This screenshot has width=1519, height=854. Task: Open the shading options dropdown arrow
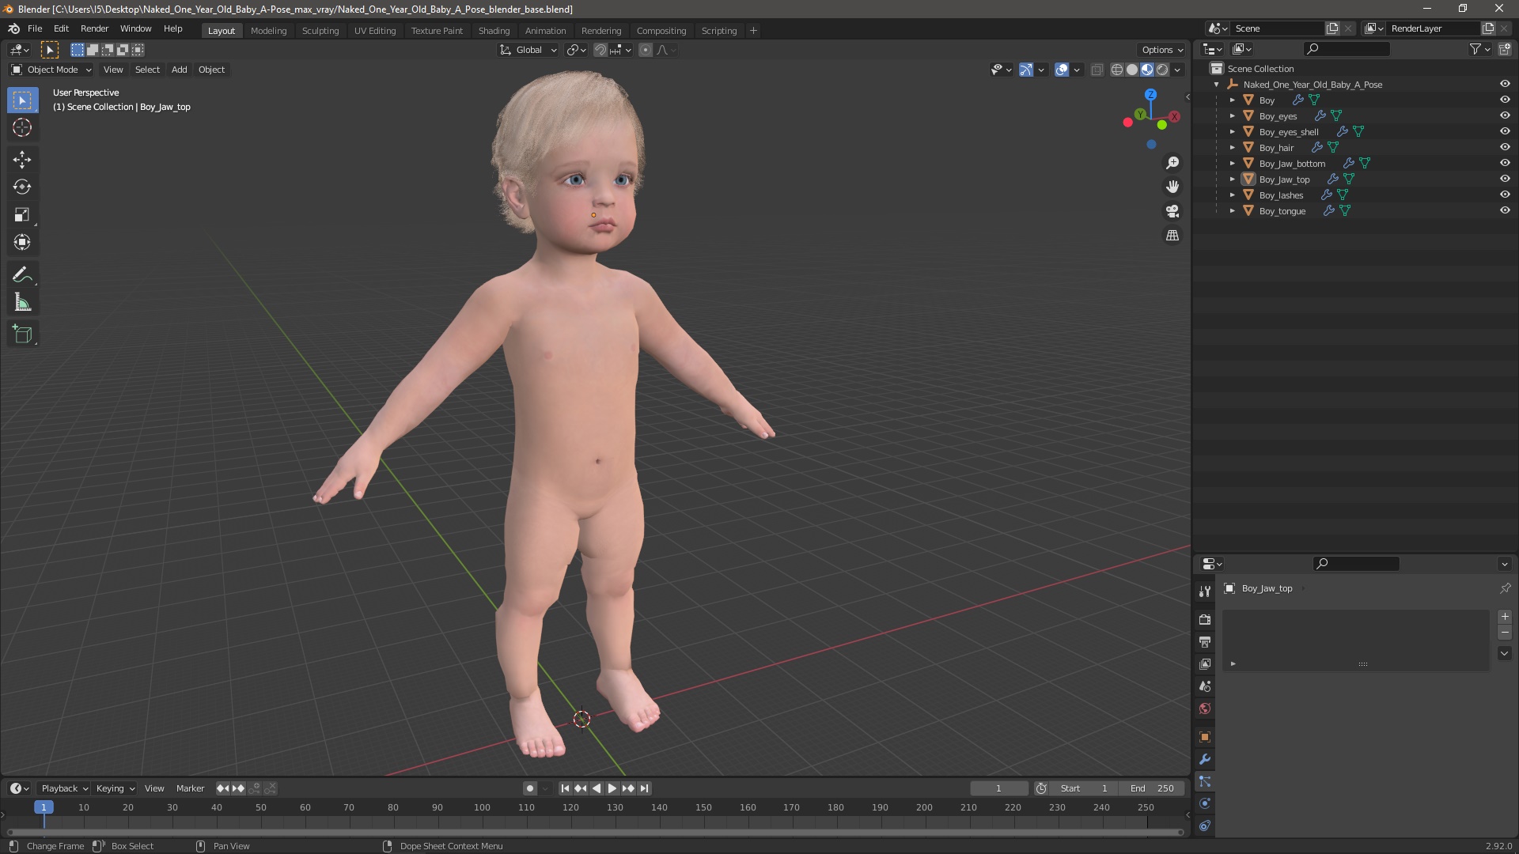click(x=1178, y=70)
